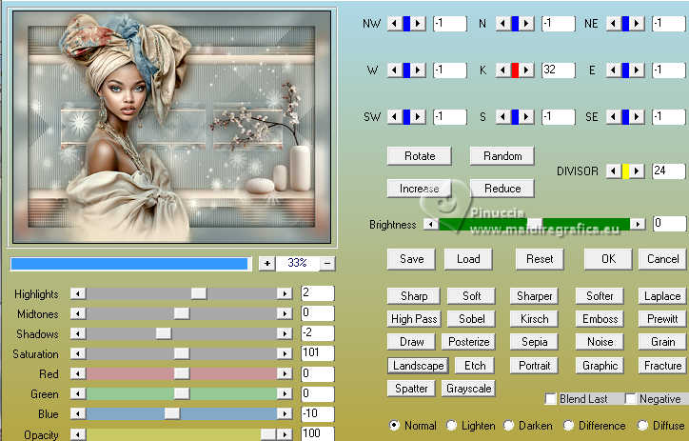
Task: Apply the Grayscale preset
Action: pos(468,389)
